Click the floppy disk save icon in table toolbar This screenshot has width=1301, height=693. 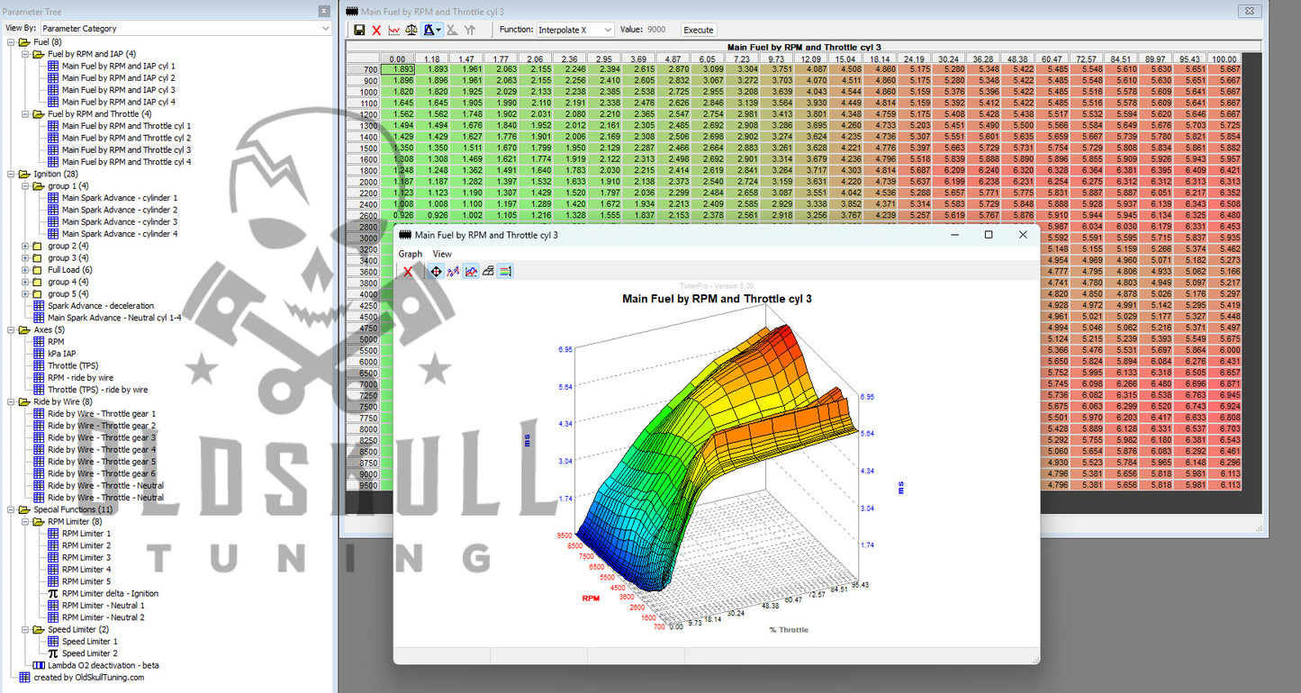coord(359,30)
